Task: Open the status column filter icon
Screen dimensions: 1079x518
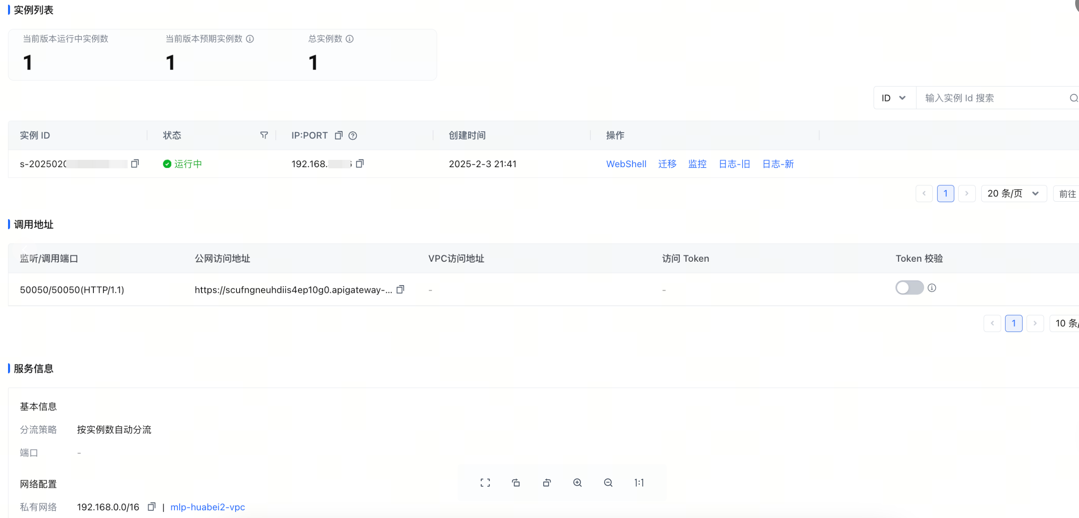Action: click(x=264, y=135)
